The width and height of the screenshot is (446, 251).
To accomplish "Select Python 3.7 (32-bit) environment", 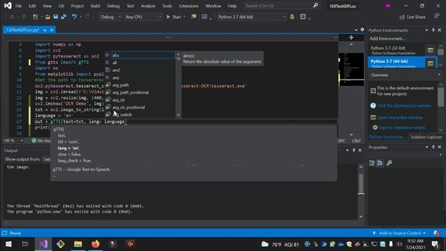I will 396,50.
